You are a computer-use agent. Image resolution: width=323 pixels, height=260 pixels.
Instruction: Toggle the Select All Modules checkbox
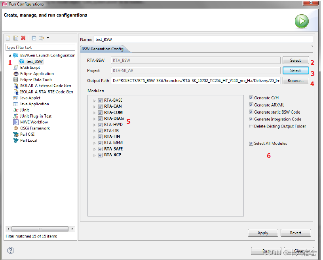tap(251, 143)
